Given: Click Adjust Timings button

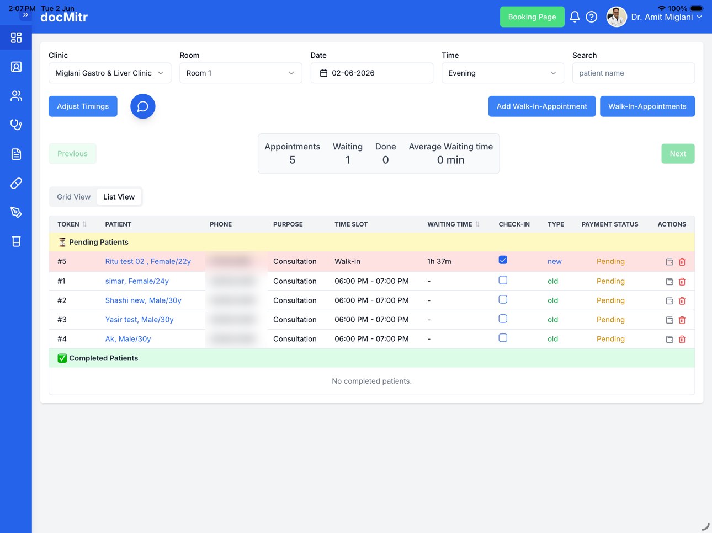Looking at the screenshot, I should tap(83, 106).
